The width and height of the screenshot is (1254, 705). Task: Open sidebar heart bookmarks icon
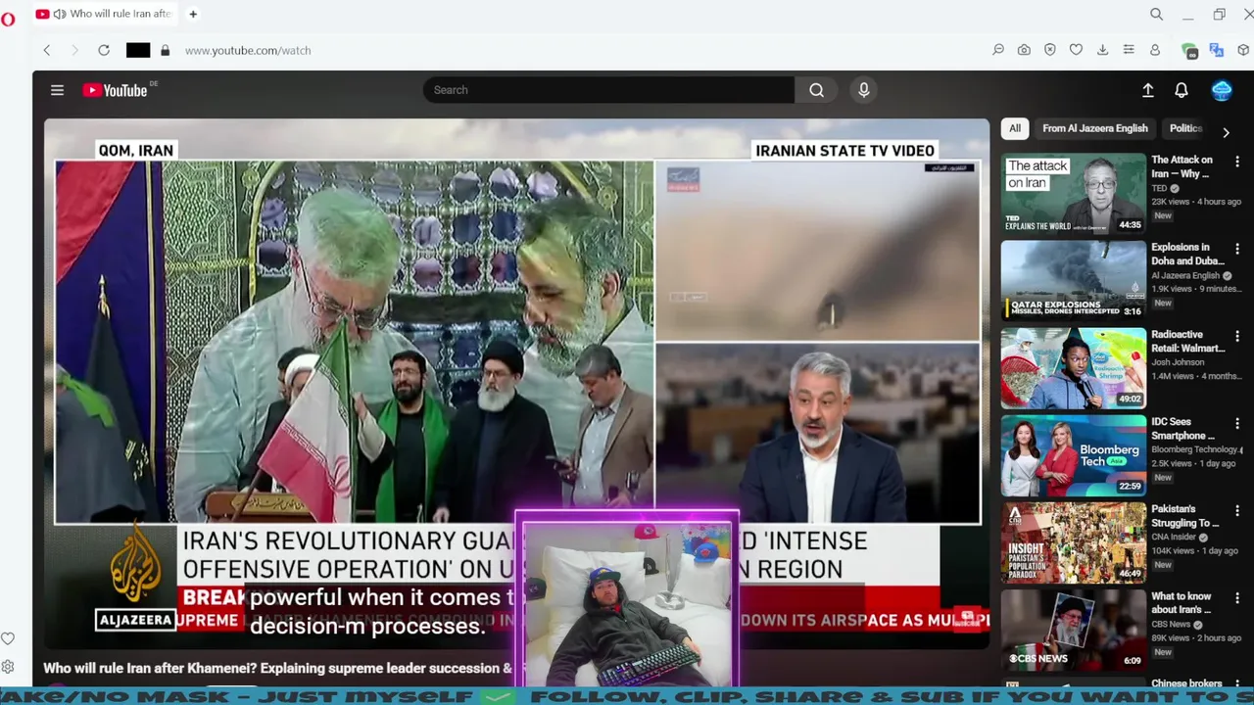coord(8,638)
